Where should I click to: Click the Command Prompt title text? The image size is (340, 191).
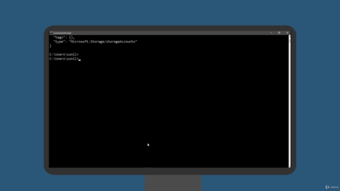click(62, 33)
